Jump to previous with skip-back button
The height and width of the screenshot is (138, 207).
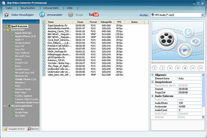pos(193,68)
